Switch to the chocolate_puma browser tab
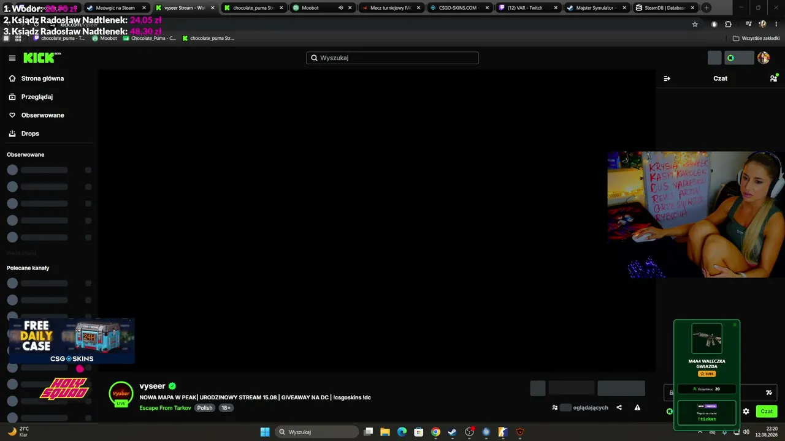 coord(253,8)
